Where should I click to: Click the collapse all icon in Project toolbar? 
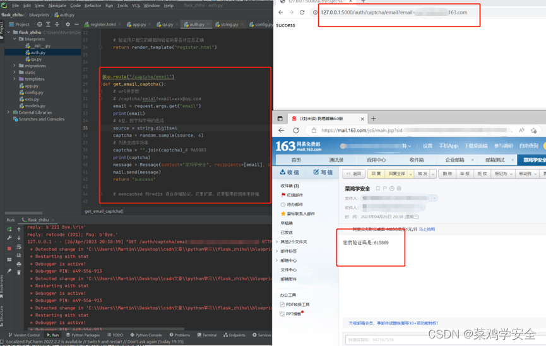[57, 25]
